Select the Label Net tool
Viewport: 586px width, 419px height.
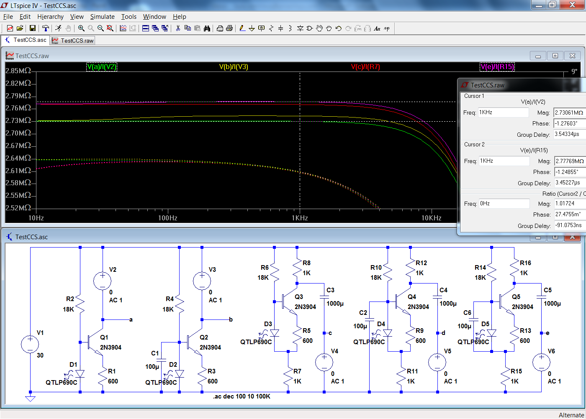tap(261, 28)
